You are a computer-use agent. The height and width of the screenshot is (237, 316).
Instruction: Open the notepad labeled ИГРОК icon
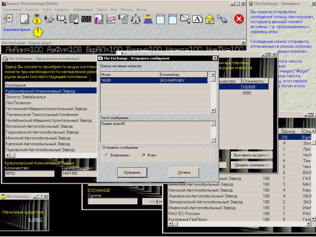tap(173, 19)
